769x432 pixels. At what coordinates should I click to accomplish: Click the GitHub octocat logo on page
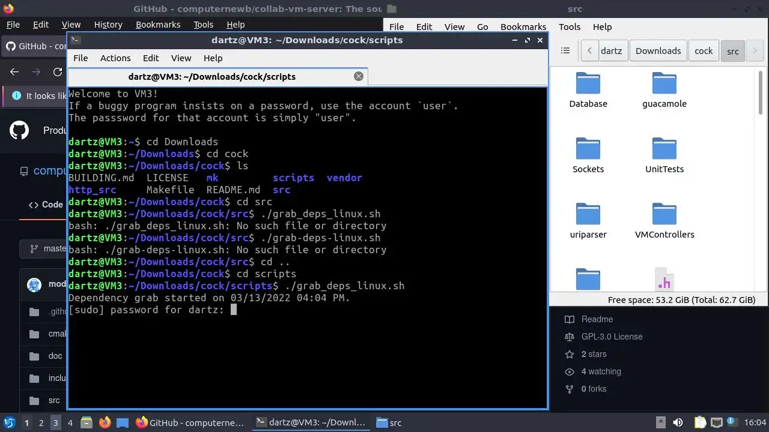[x=19, y=130]
